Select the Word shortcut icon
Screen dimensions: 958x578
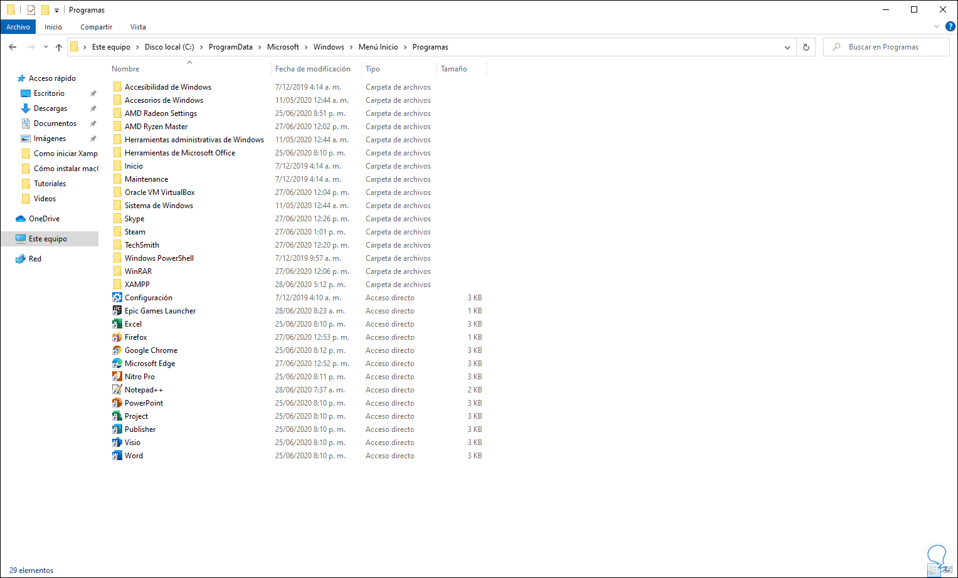pyautogui.click(x=117, y=456)
